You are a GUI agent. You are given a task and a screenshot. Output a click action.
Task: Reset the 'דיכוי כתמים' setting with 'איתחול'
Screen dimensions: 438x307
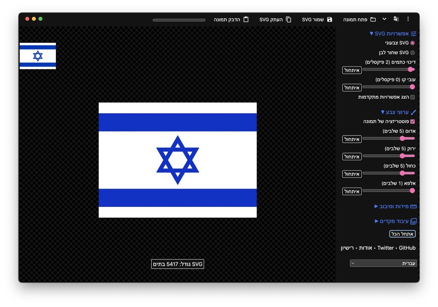coord(352,70)
